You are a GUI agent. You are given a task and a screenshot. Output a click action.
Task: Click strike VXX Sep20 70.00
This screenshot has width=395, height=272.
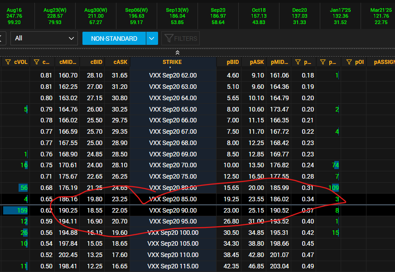pyautogui.click(x=173, y=165)
